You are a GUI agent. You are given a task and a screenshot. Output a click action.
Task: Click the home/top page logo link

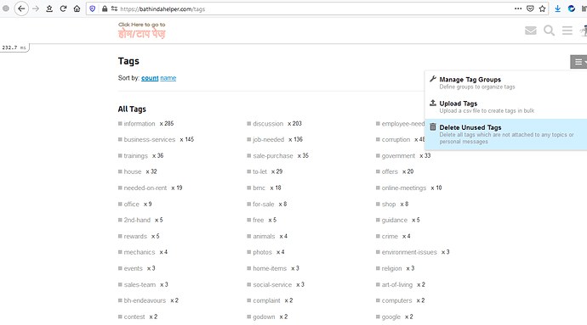click(142, 31)
